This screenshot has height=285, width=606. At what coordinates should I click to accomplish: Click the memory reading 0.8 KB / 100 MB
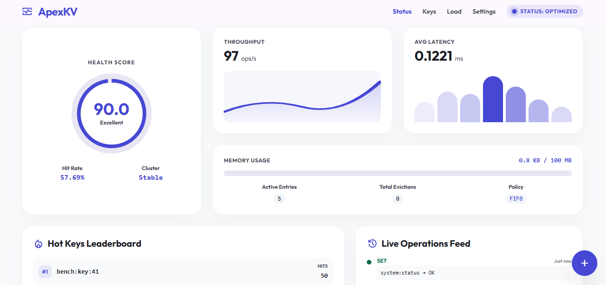click(x=545, y=161)
